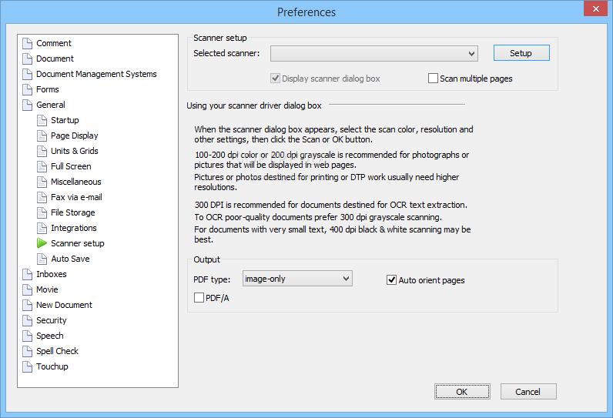
Task: Click the document icon beside Startup
Action: point(42,120)
